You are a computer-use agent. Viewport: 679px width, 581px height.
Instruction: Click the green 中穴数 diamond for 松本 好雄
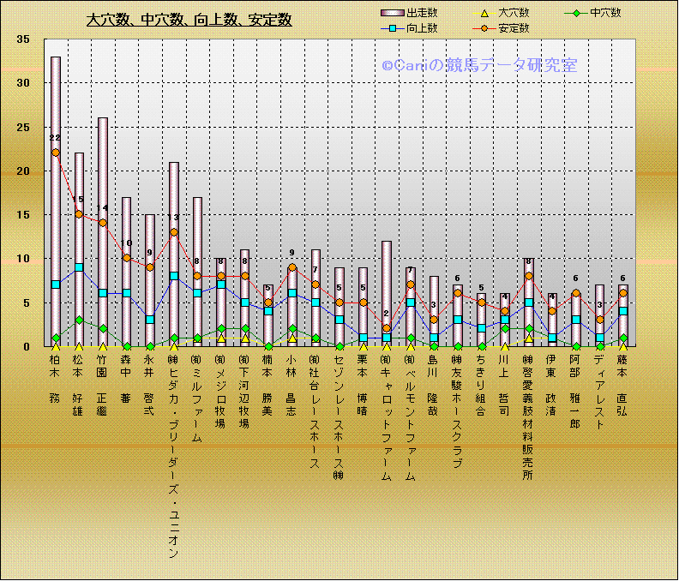pyautogui.click(x=79, y=320)
